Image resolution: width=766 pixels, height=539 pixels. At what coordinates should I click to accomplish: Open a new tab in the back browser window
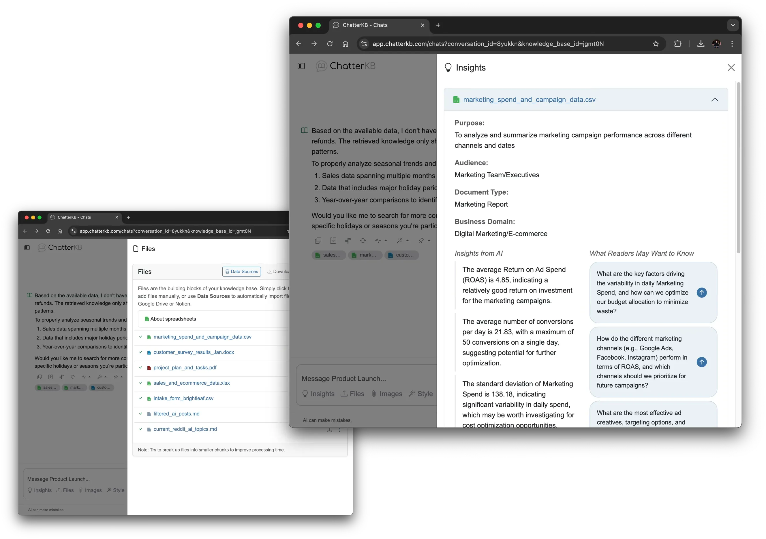click(x=128, y=217)
